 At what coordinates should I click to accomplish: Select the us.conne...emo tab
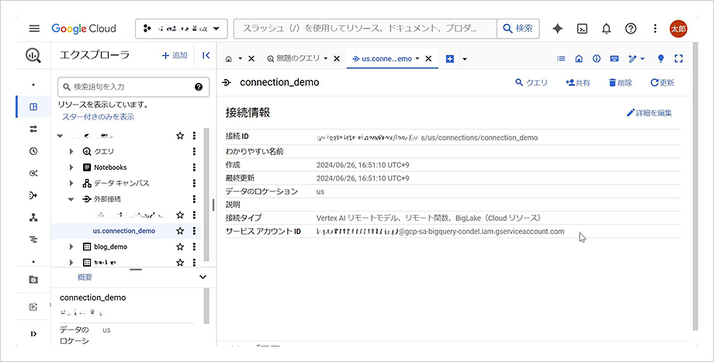click(382, 59)
